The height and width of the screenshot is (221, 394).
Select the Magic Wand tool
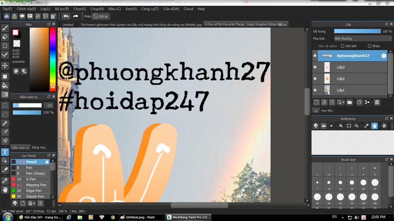coord(5,123)
